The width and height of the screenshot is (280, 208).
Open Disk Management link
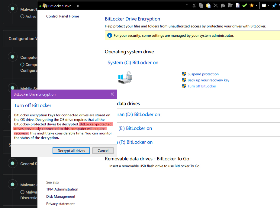[61, 197]
